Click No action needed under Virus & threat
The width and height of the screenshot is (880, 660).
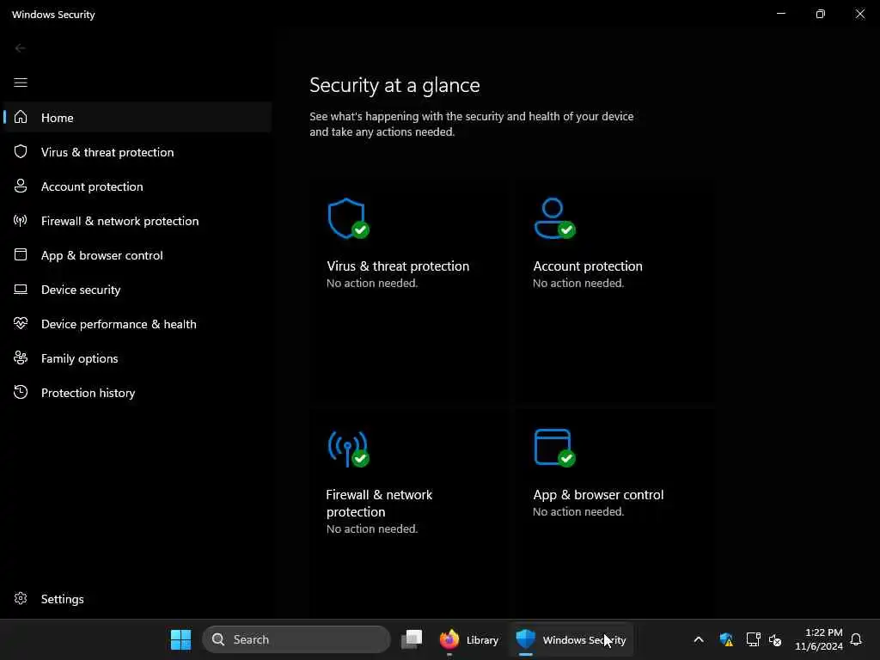[x=372, y=283]
